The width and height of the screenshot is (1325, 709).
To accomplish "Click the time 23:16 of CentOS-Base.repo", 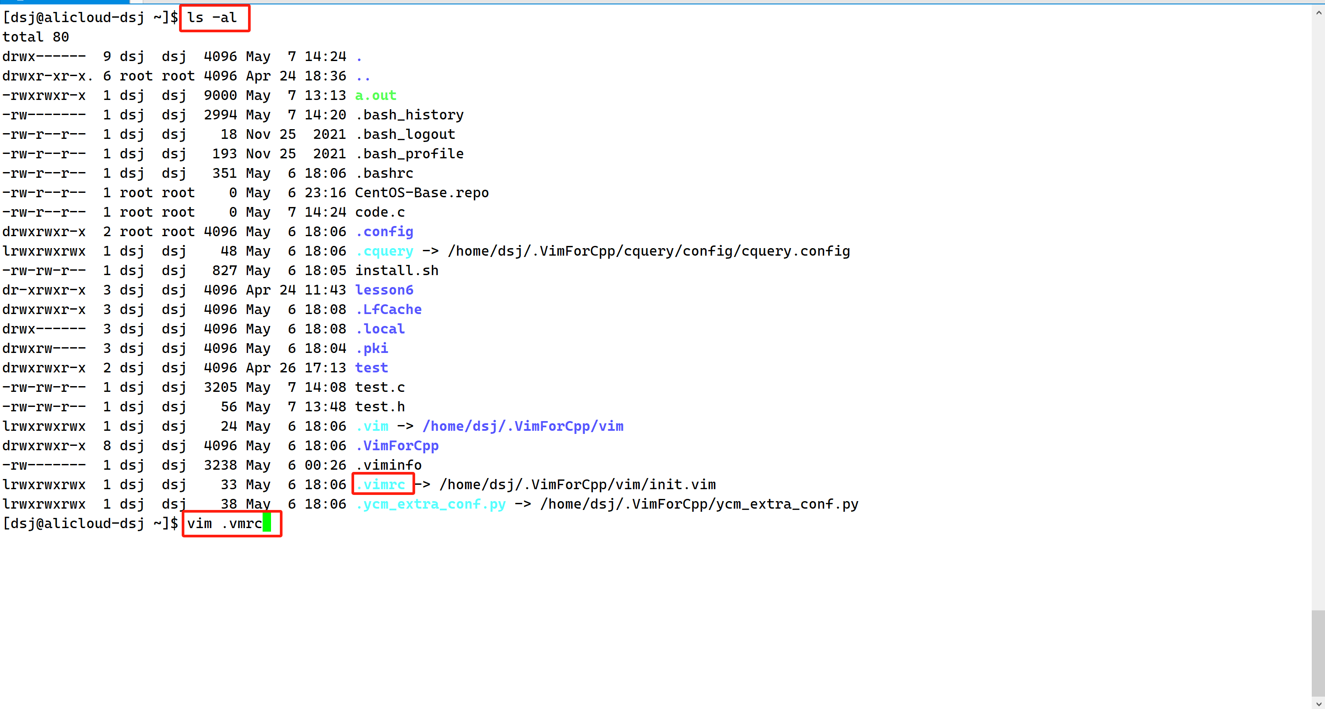I will (325, 193).
